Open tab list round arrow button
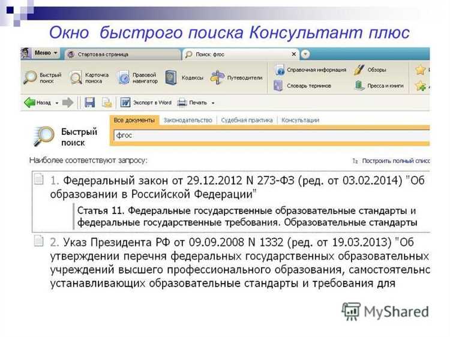 305,54
